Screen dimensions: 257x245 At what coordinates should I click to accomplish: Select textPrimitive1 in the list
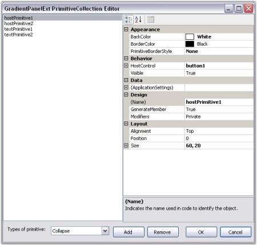tap(18, 29)
